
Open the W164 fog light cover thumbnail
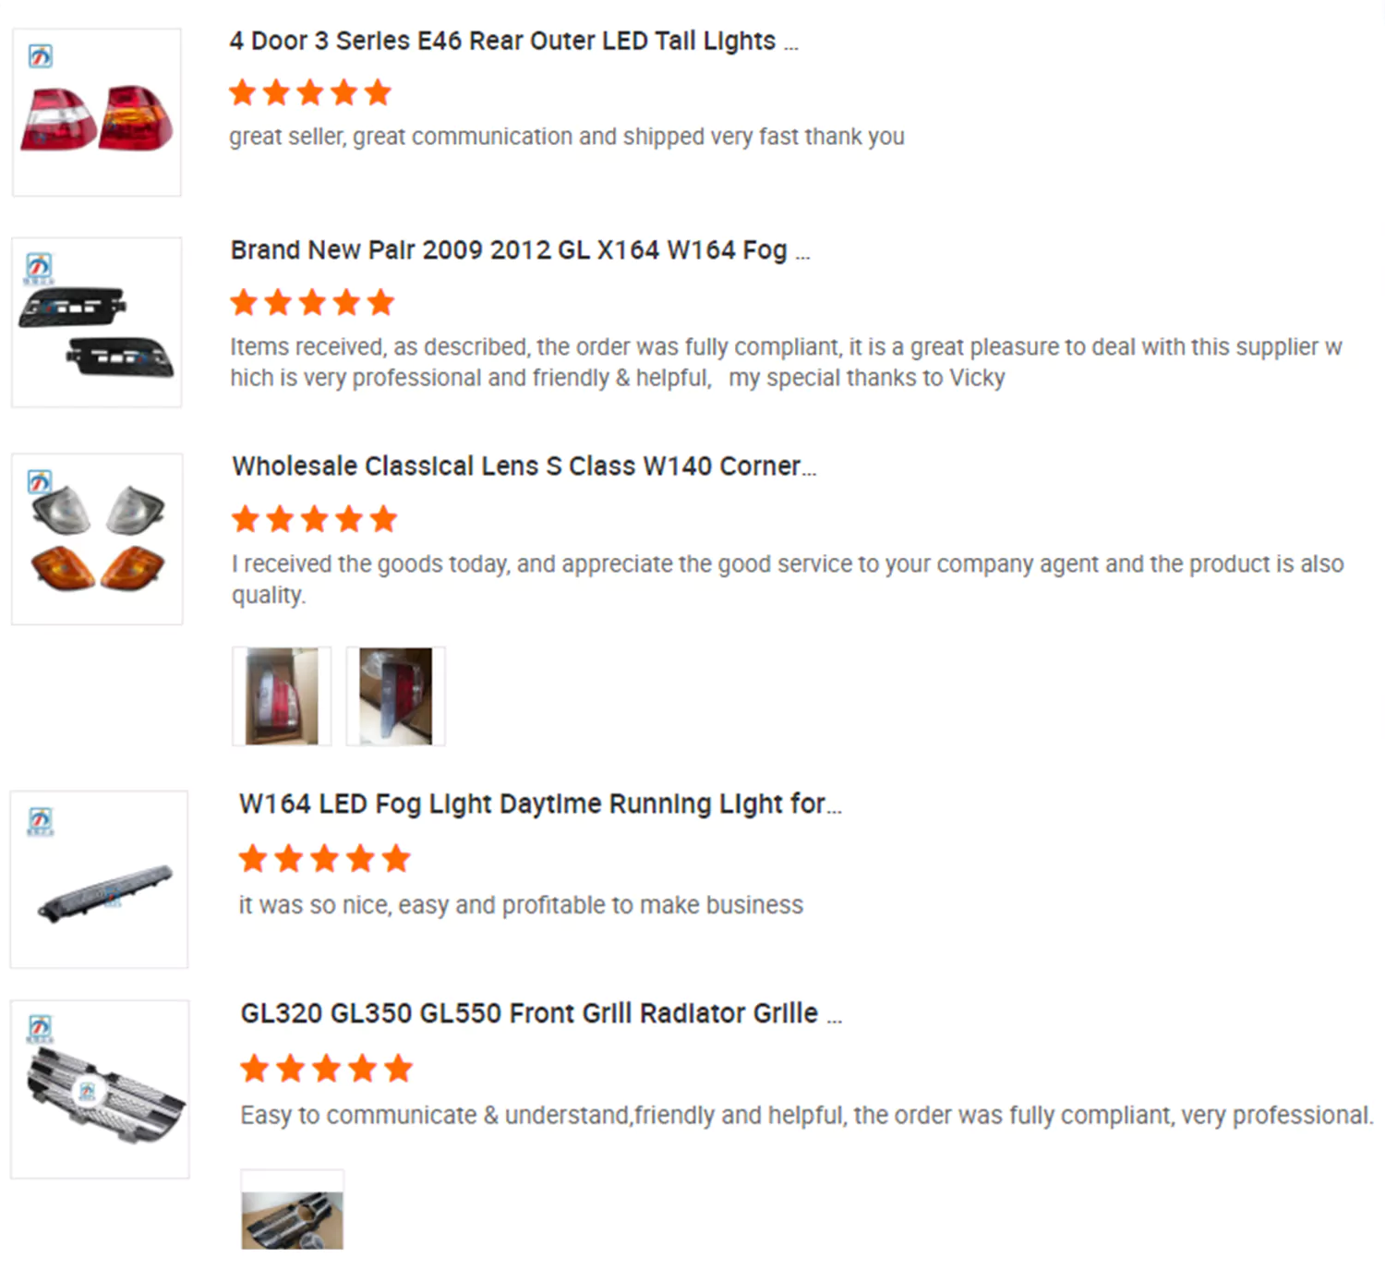[x=97, y=322]
